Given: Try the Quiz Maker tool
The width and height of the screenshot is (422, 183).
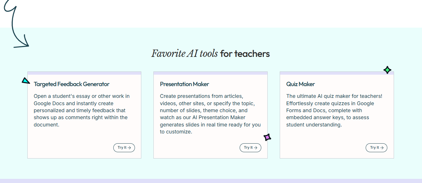Looking at the screenshot, I should (x=376, y=148).
